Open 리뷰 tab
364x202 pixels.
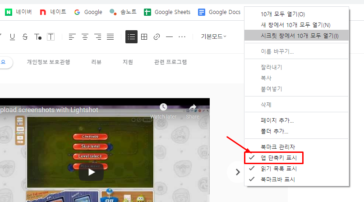point(97,62)
